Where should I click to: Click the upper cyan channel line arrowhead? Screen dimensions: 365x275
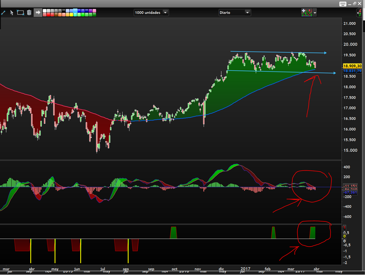pos(325,53)
